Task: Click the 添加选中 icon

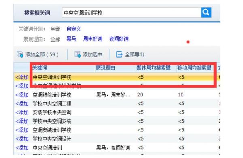Action: click(x=77, y=54)
